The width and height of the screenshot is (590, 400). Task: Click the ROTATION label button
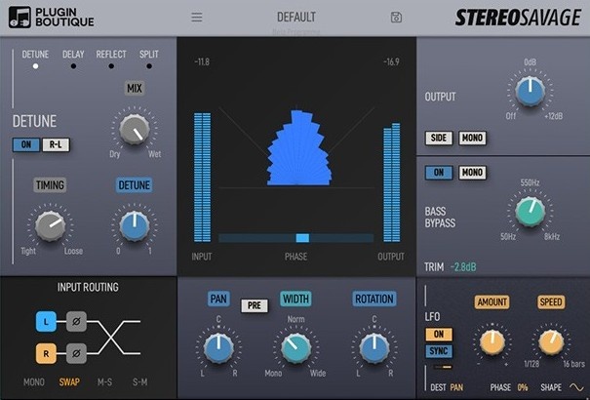(x=374, y=299)
